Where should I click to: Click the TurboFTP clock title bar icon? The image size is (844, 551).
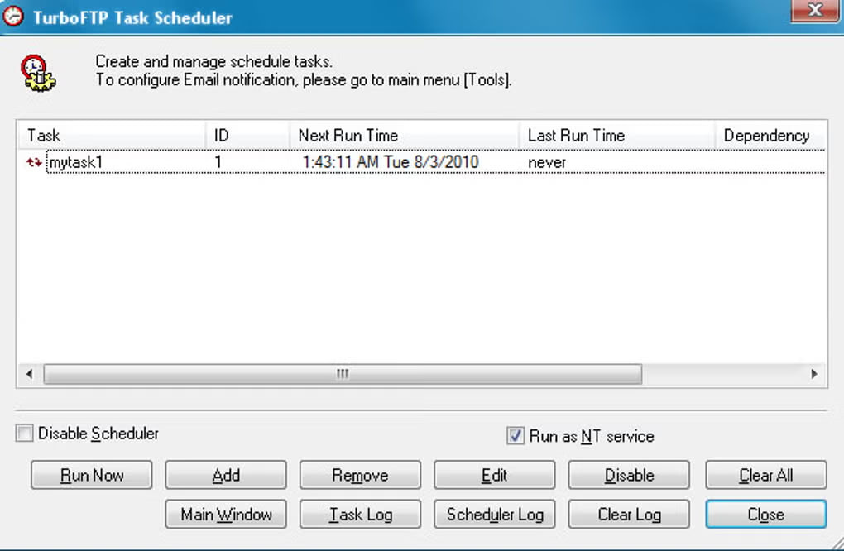[x=13, y=17]
